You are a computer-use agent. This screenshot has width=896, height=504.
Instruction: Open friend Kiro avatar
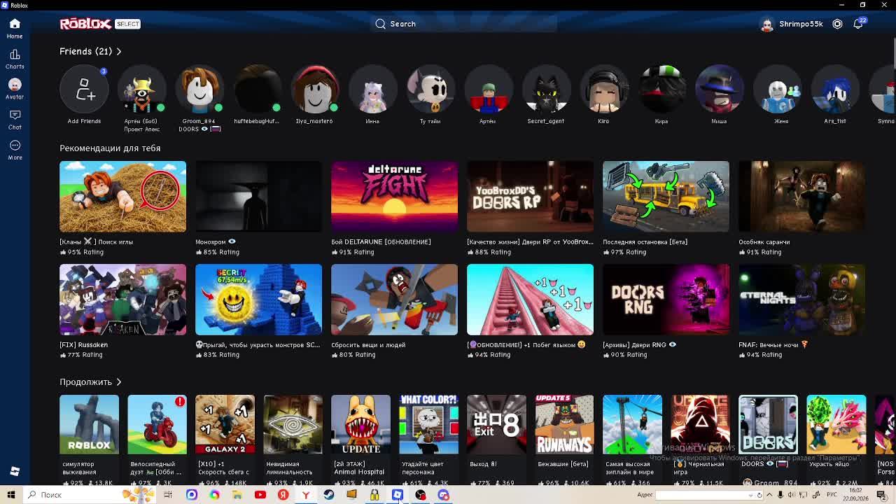click(604, 90)
